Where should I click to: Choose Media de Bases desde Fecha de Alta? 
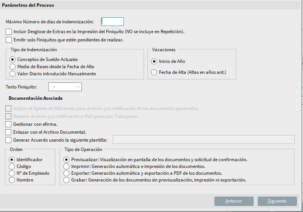[x=13, y=67]
